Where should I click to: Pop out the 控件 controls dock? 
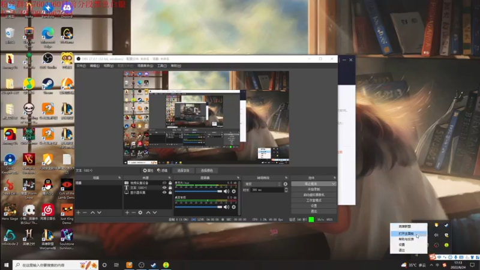[335, 178]
